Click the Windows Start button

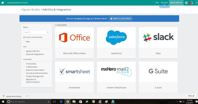point(3,102)
